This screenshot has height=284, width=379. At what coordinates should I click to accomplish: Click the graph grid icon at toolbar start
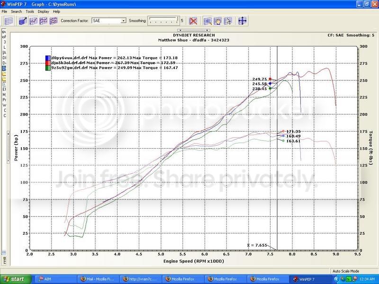9,21
